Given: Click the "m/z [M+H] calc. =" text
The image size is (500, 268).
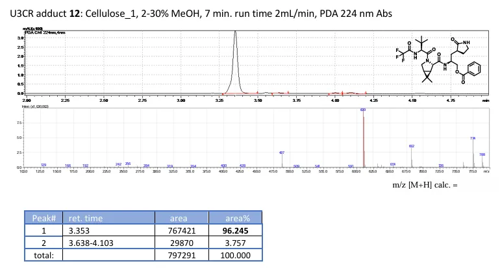Looking at the screenshot, I should click(x=425, y=185).
